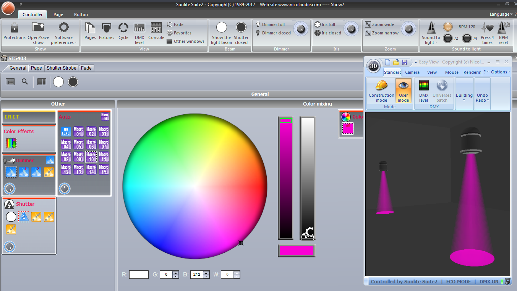Open the Shutter Strobe tab

[62, 68]
